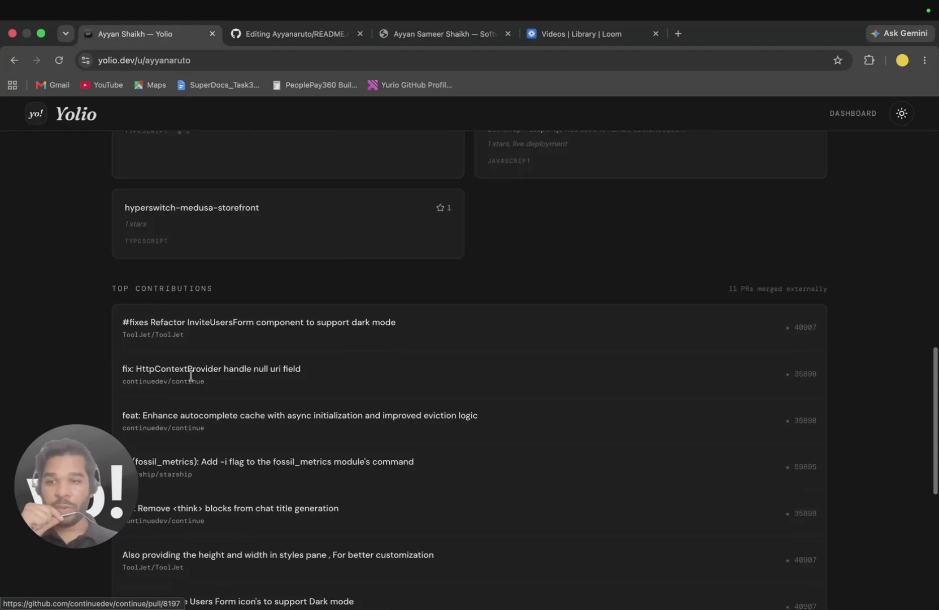Reload the page
939x610 pixels.
click(59, 60)
